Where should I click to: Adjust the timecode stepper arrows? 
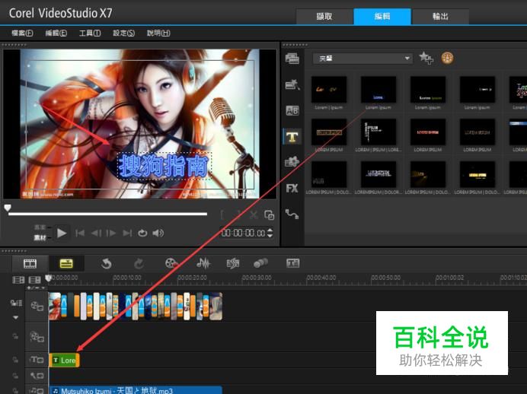pos(270,233)
